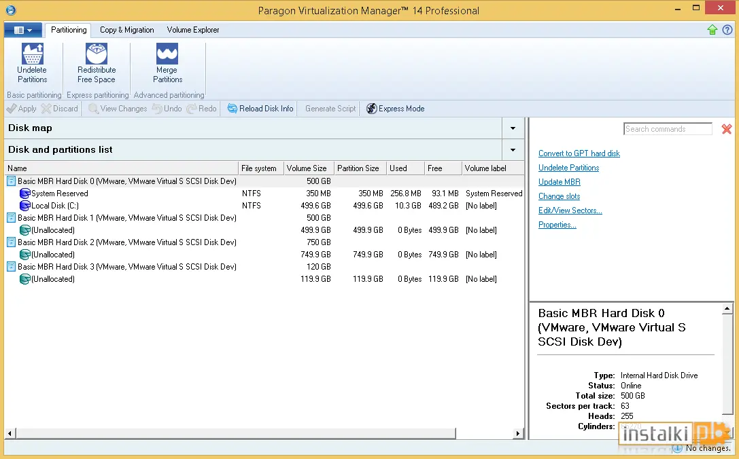This screenshot has height=459, width=739.
Task: Click the list's horizontal scrollbar thumb
Action: (236, 434)
